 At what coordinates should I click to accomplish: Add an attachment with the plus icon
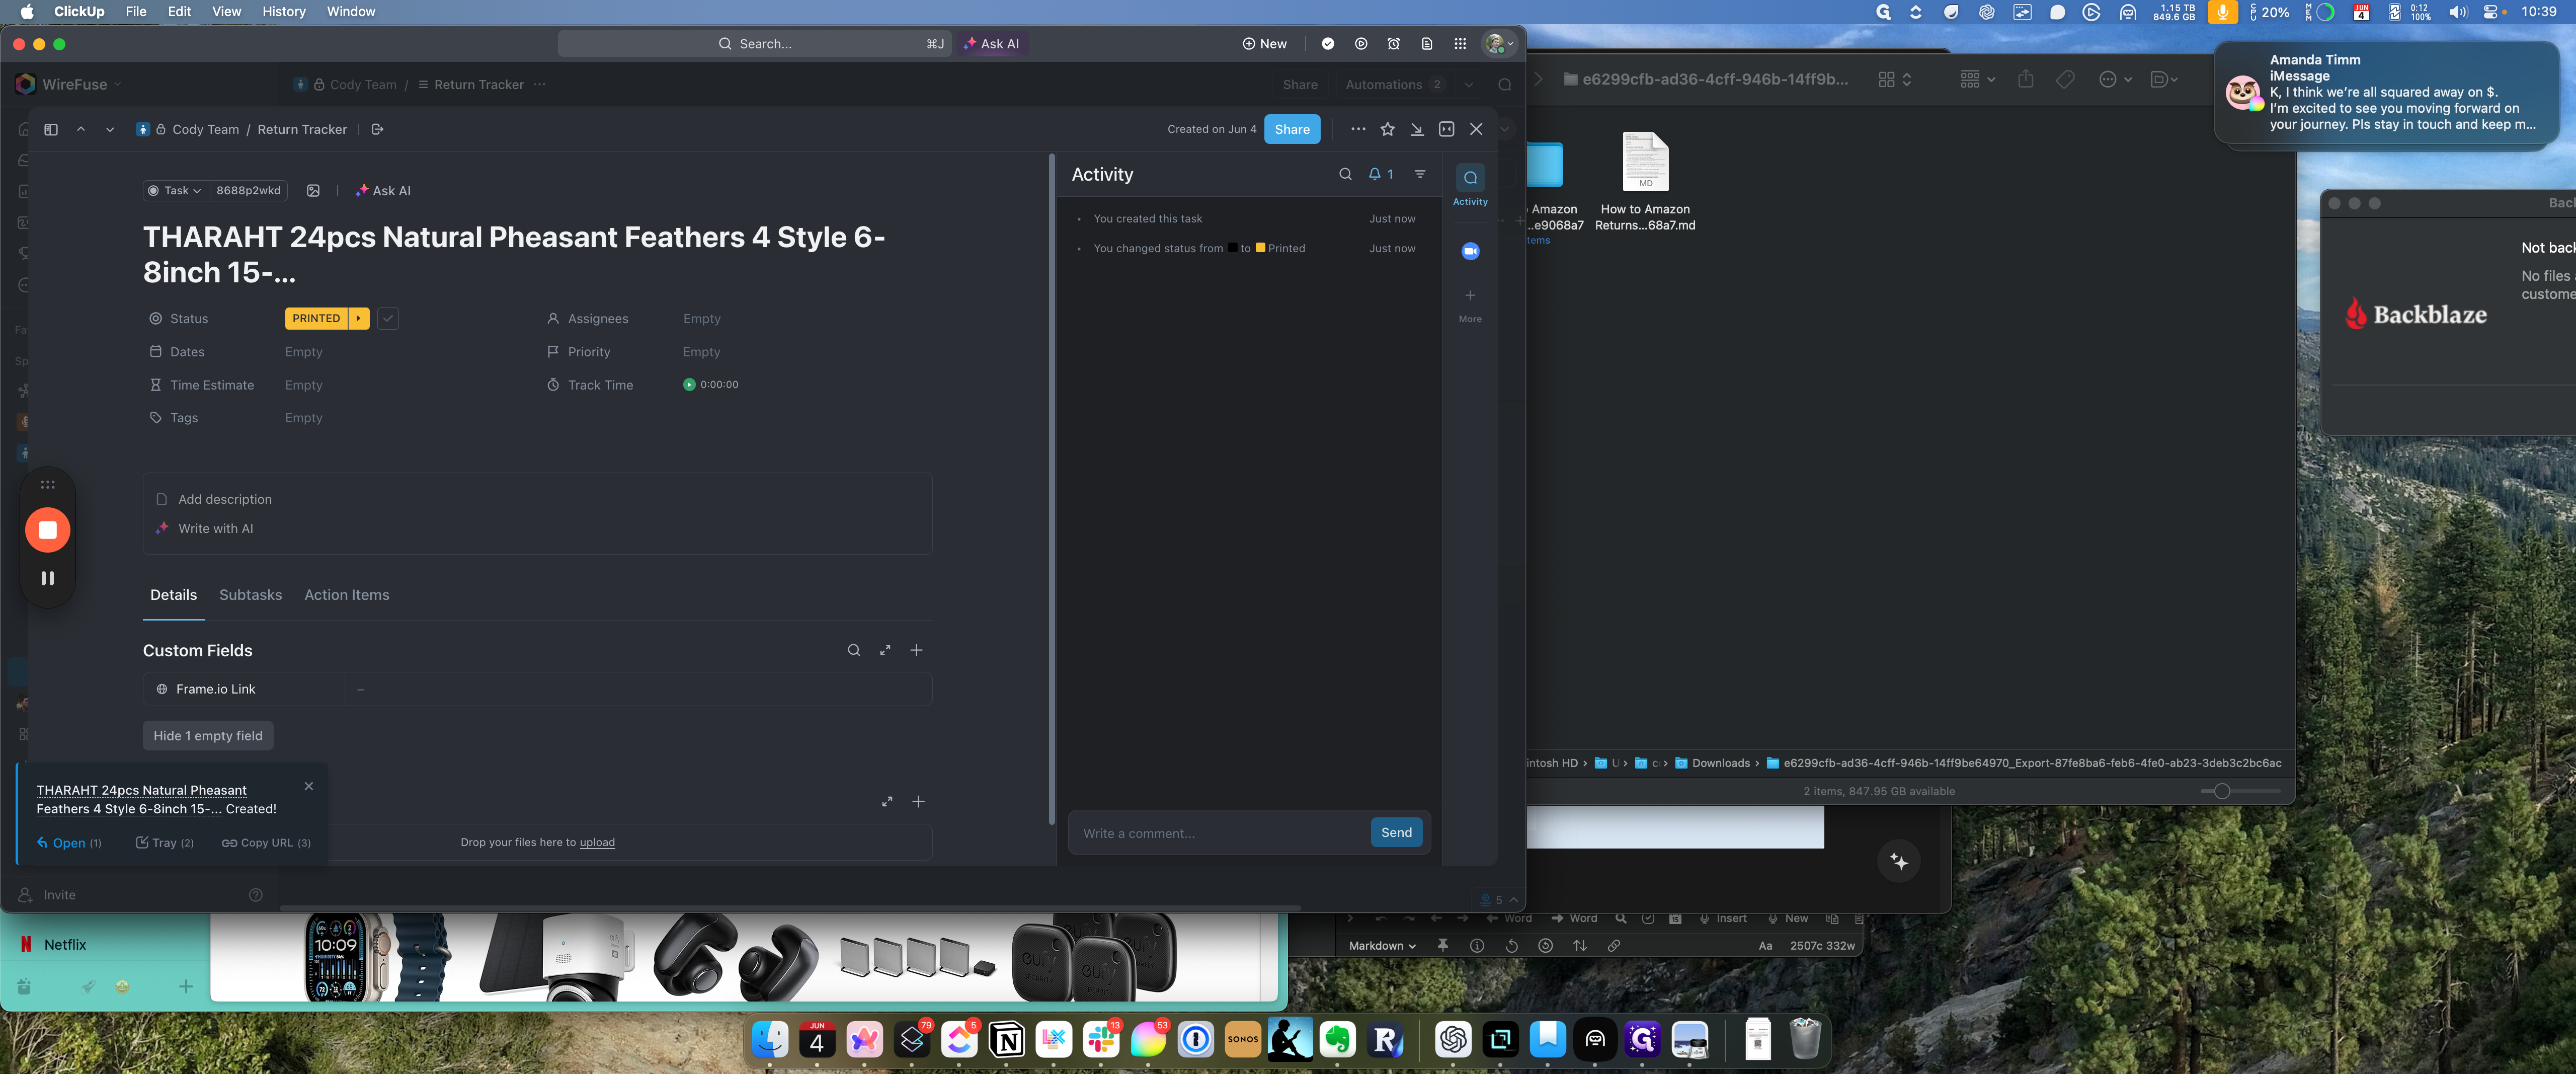click(x=918, y=802)
